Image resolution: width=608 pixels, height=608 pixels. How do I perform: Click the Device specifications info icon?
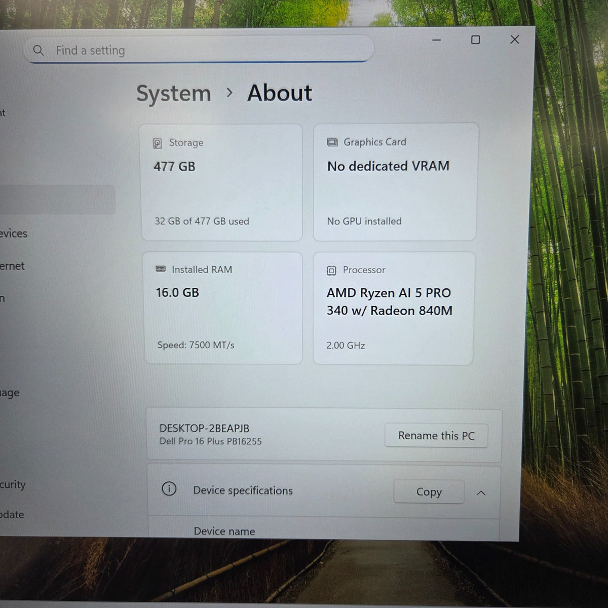click(169, 489)
